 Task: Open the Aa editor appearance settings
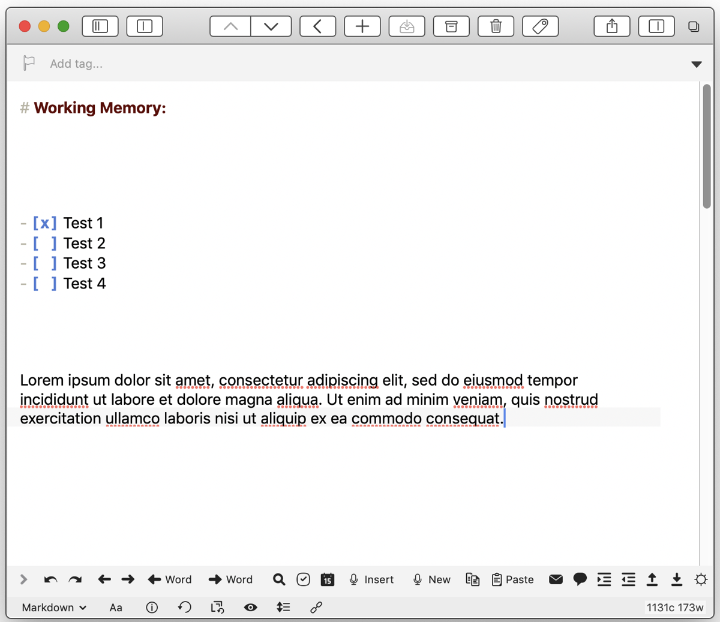116,608
